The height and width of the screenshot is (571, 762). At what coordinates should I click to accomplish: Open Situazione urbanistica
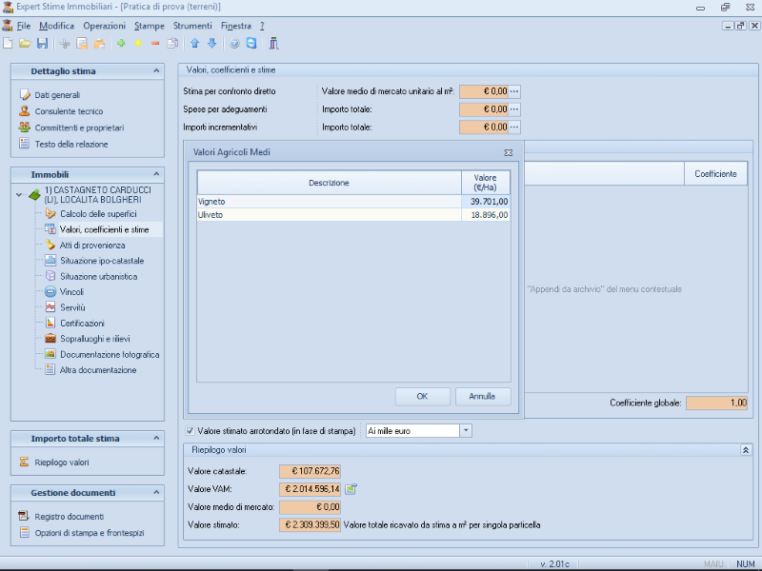point(99,276)
